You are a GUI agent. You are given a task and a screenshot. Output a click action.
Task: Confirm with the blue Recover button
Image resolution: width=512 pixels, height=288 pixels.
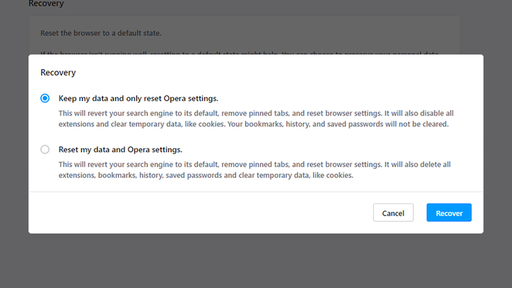[x=449, y=212]
